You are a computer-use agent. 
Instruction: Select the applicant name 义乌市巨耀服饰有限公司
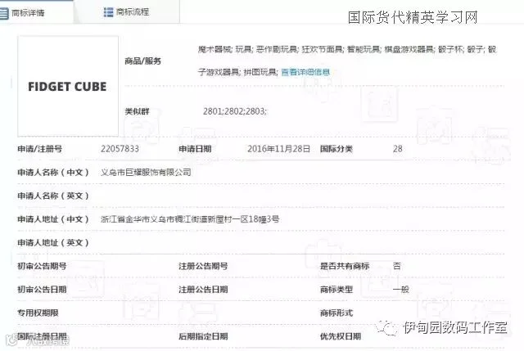coord(146,172)
